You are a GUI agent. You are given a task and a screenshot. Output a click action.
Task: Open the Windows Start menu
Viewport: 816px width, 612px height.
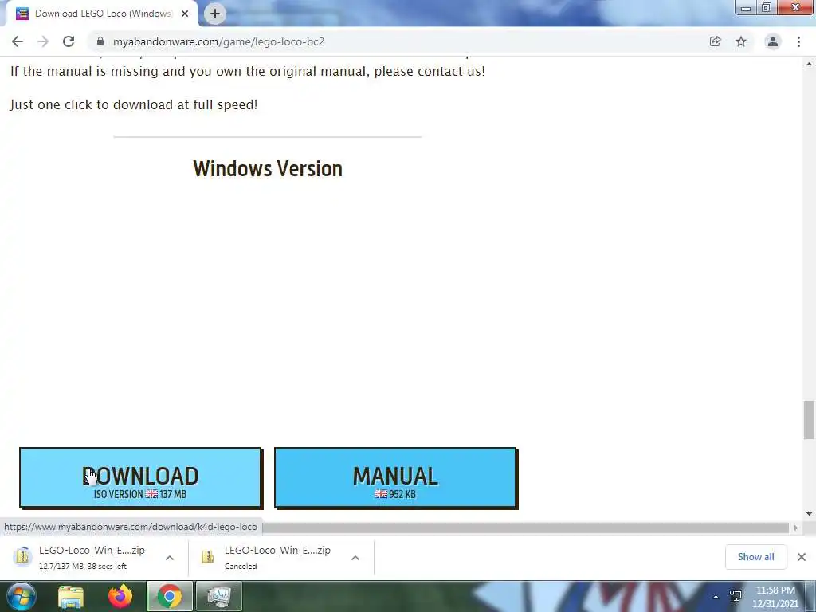pos(21,596)
